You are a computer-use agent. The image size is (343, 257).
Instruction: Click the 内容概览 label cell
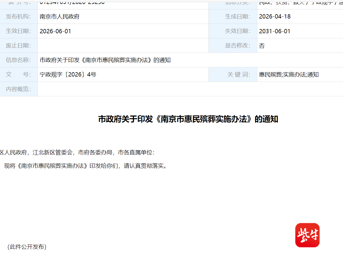click(x=19, y=89)
